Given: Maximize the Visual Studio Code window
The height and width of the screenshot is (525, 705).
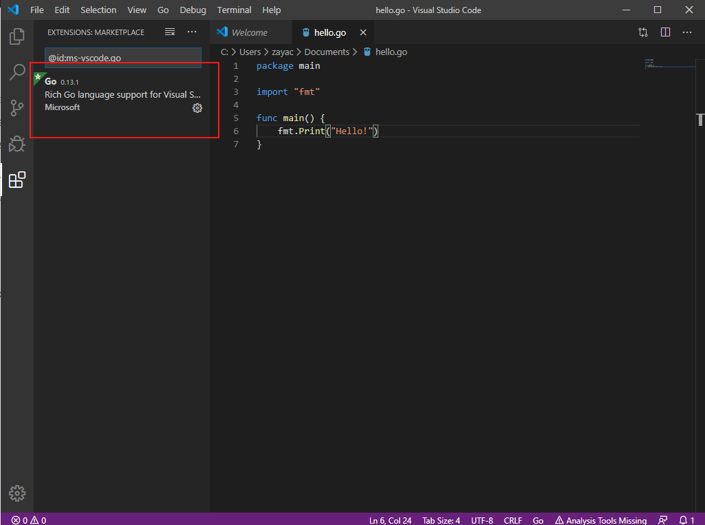Looking at the screenshot, I should click(658, 10).
